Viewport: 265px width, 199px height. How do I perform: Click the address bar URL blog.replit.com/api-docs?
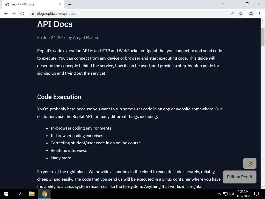coord(56,13)
